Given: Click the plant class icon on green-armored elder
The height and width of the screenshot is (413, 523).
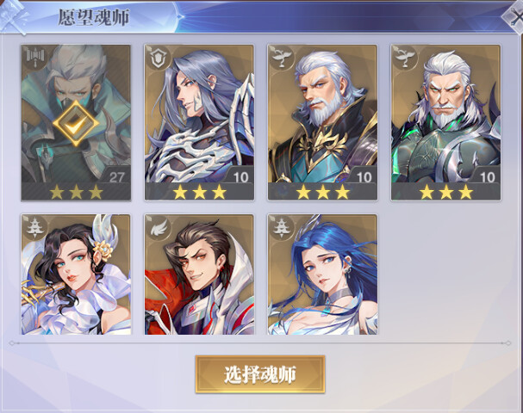Looking at the screenshot, I should (405, 58).
